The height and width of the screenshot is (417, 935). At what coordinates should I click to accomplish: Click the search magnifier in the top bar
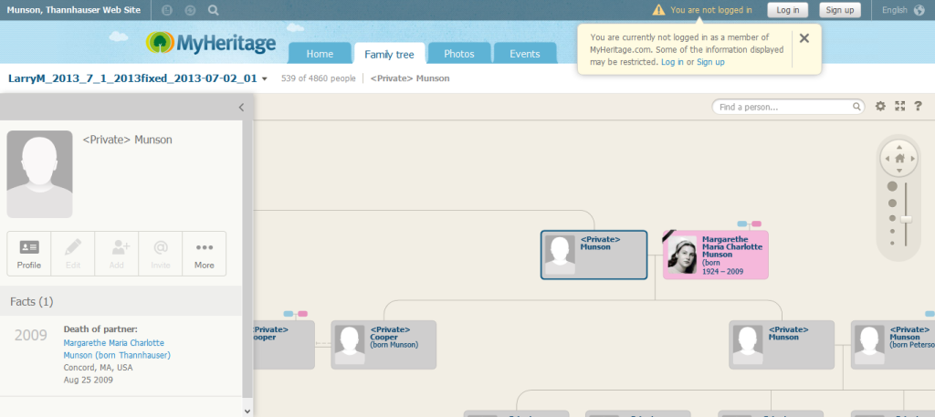[x=214, y=10]
